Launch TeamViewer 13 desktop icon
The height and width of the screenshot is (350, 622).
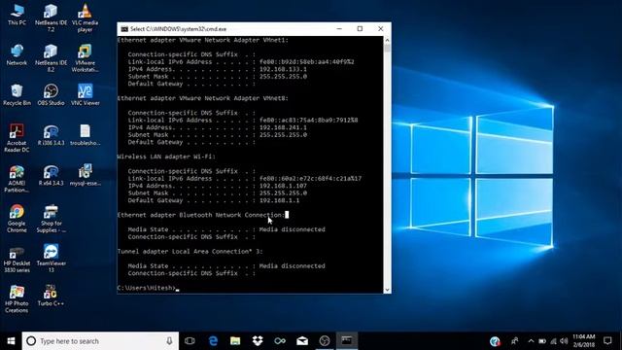tap(51, 258)
